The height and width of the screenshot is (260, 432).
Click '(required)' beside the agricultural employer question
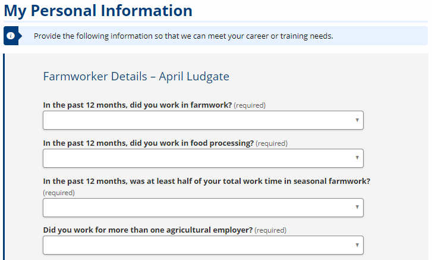[x=270, y=230]
